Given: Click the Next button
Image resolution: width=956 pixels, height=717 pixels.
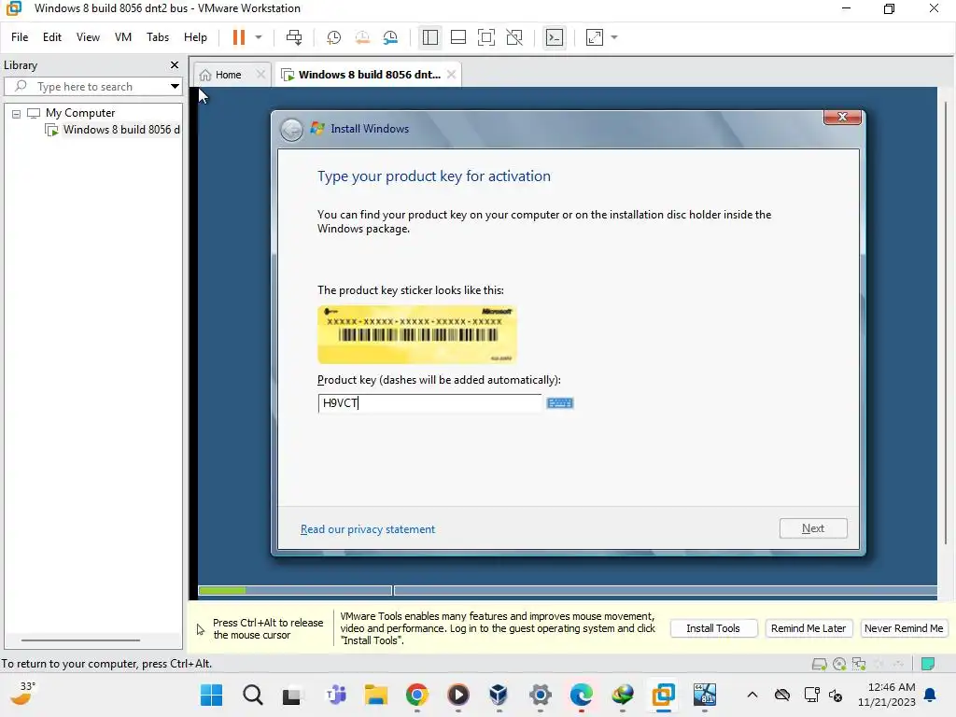Looking at the screenshot, I should pos(813,528).
